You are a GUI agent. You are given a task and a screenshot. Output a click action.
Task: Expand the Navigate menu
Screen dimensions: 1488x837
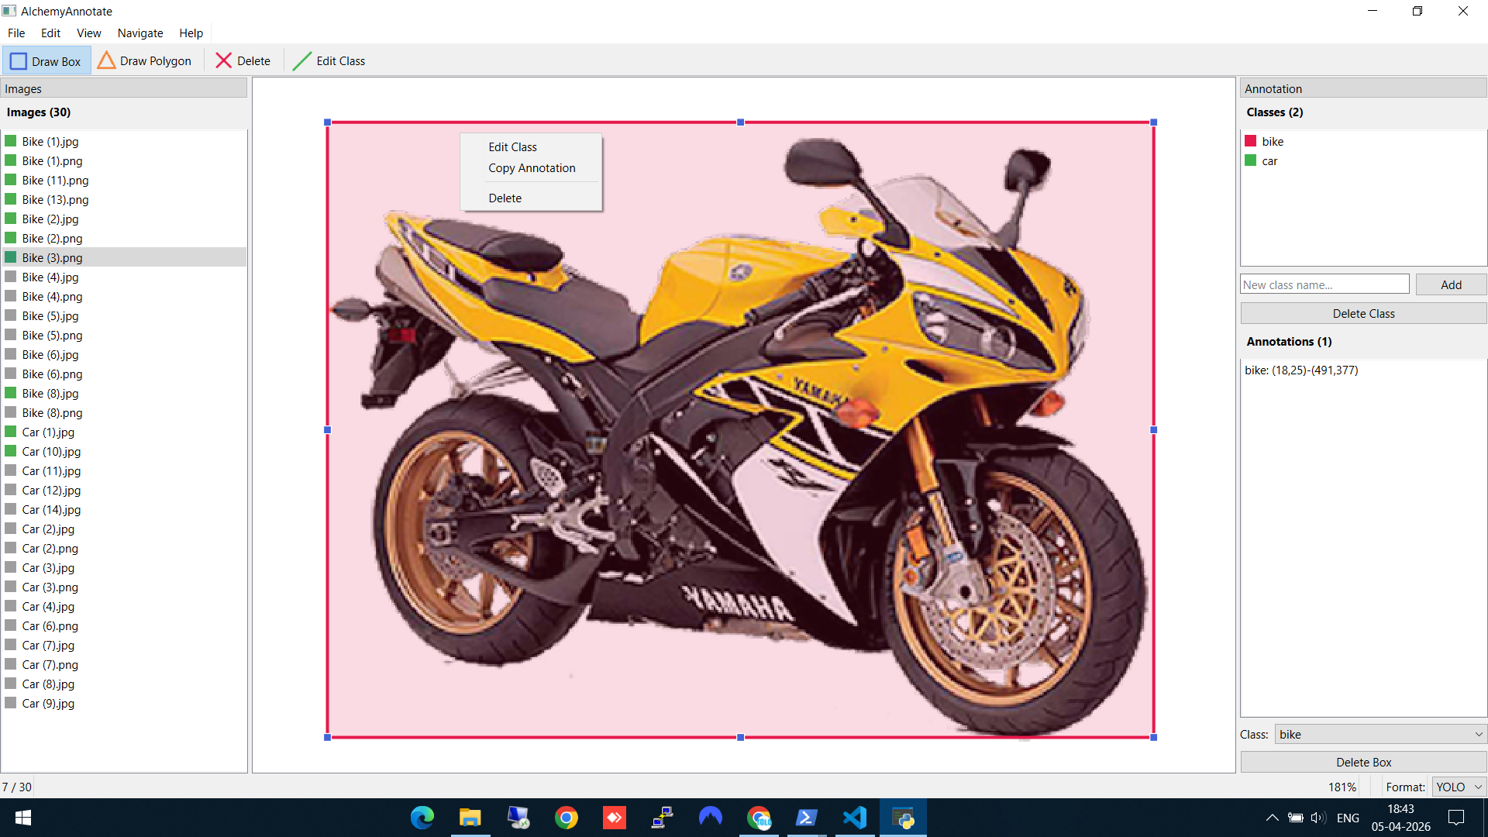[140, 33]
